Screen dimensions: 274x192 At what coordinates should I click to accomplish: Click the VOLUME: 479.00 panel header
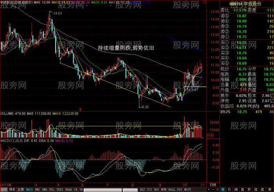pos(13,114)
